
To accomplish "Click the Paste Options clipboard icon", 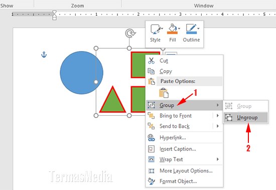I will coord(152,81).
